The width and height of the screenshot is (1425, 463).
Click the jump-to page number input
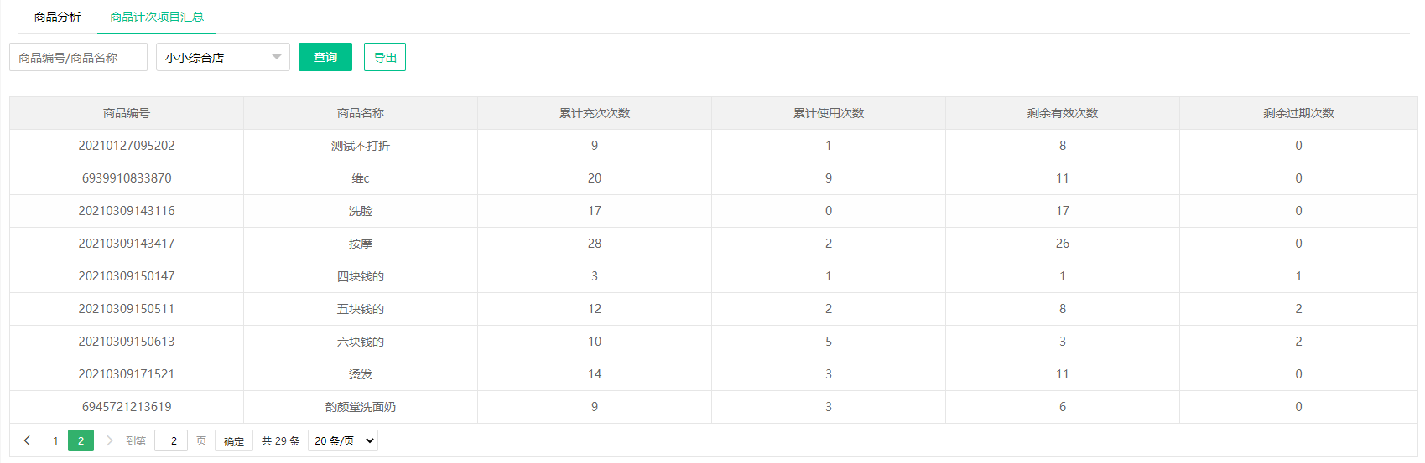[172, 440]
